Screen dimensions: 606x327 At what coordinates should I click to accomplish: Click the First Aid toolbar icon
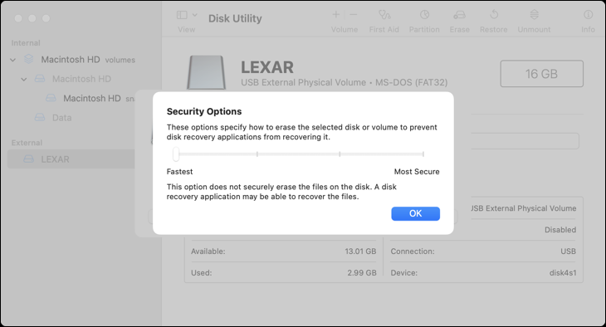[384, 15]
